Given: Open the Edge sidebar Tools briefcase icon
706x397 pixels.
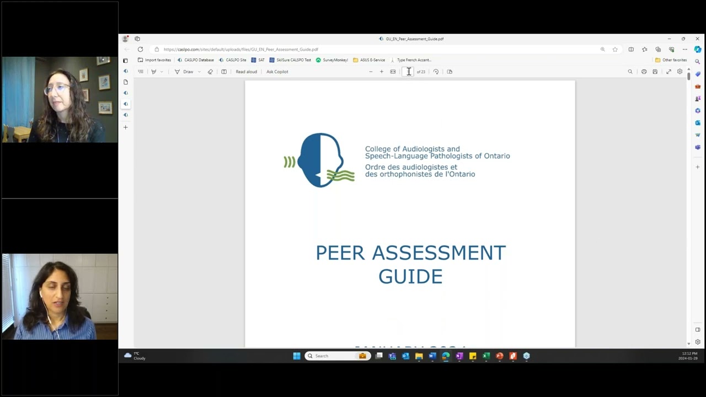Looking at the screenshot, I should [698, 86].
